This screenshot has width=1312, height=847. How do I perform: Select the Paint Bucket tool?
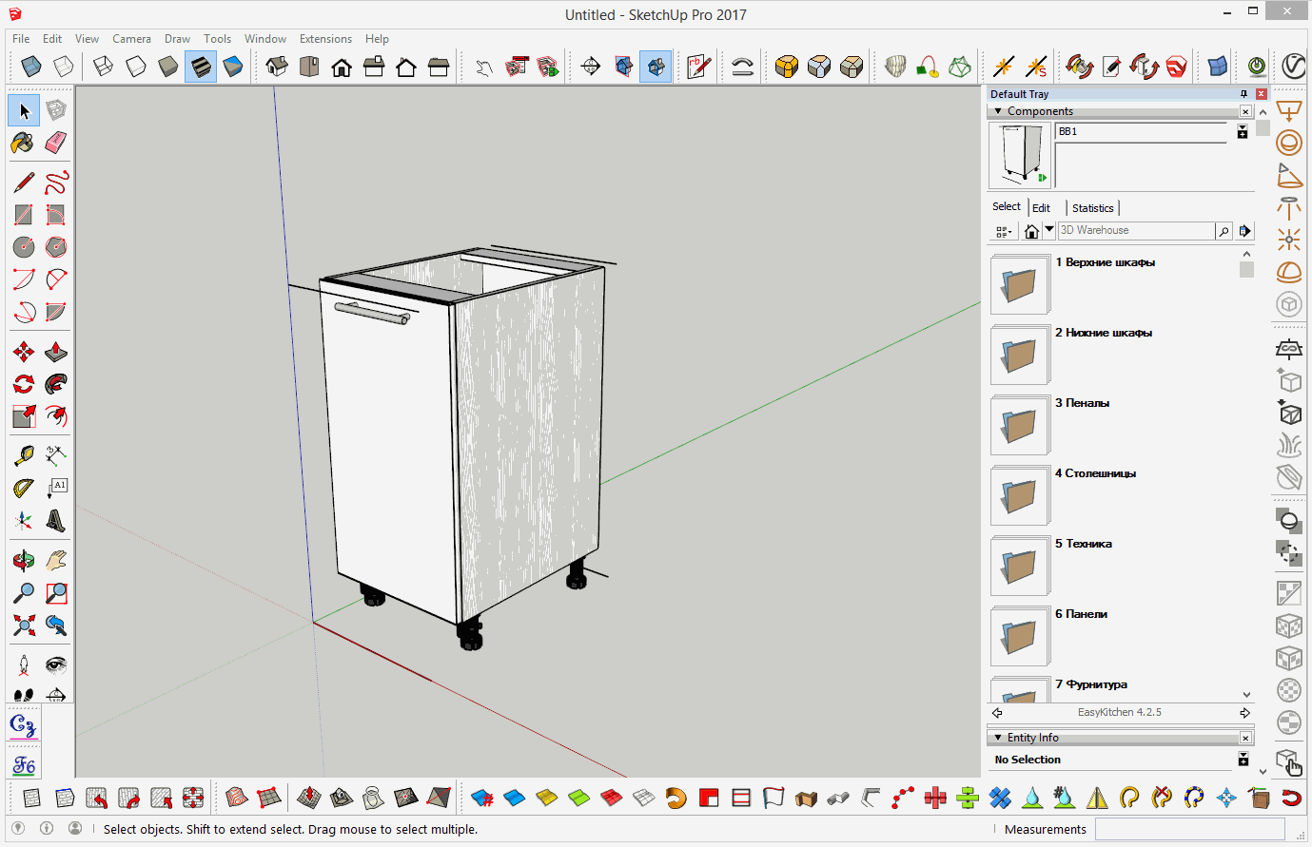click(23, 143)
